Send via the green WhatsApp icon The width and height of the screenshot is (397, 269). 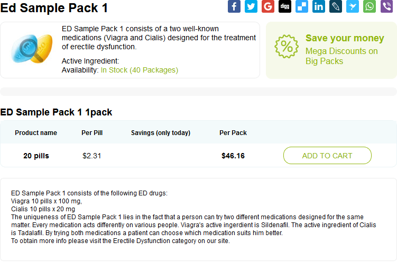(370, 6)
